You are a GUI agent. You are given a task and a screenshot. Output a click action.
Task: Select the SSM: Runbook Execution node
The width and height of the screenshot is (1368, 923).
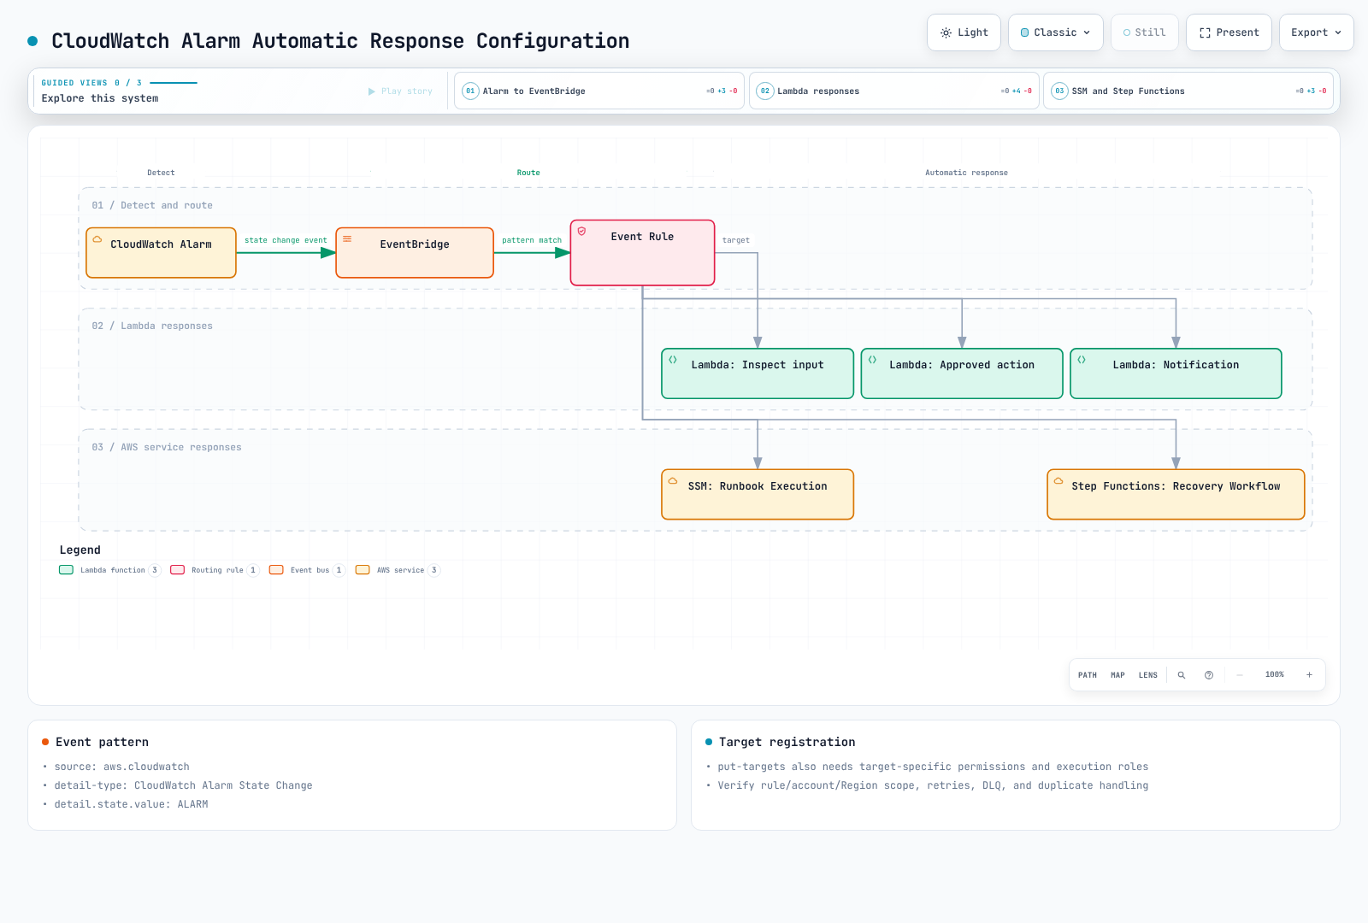(x=758, y=494)
